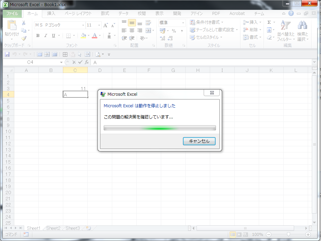Click the formula bar input showing A
The height and width of the screenshot is (241, 321).
click(x=202, y=62)
